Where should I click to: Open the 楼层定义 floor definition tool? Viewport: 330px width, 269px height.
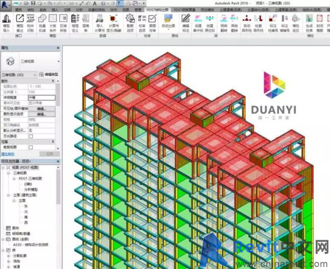tap(75, 18)
